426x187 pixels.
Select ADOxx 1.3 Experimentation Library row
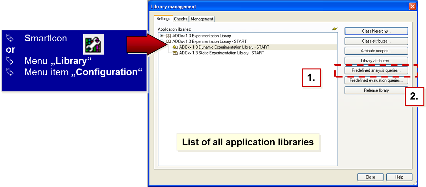(202, 36)
